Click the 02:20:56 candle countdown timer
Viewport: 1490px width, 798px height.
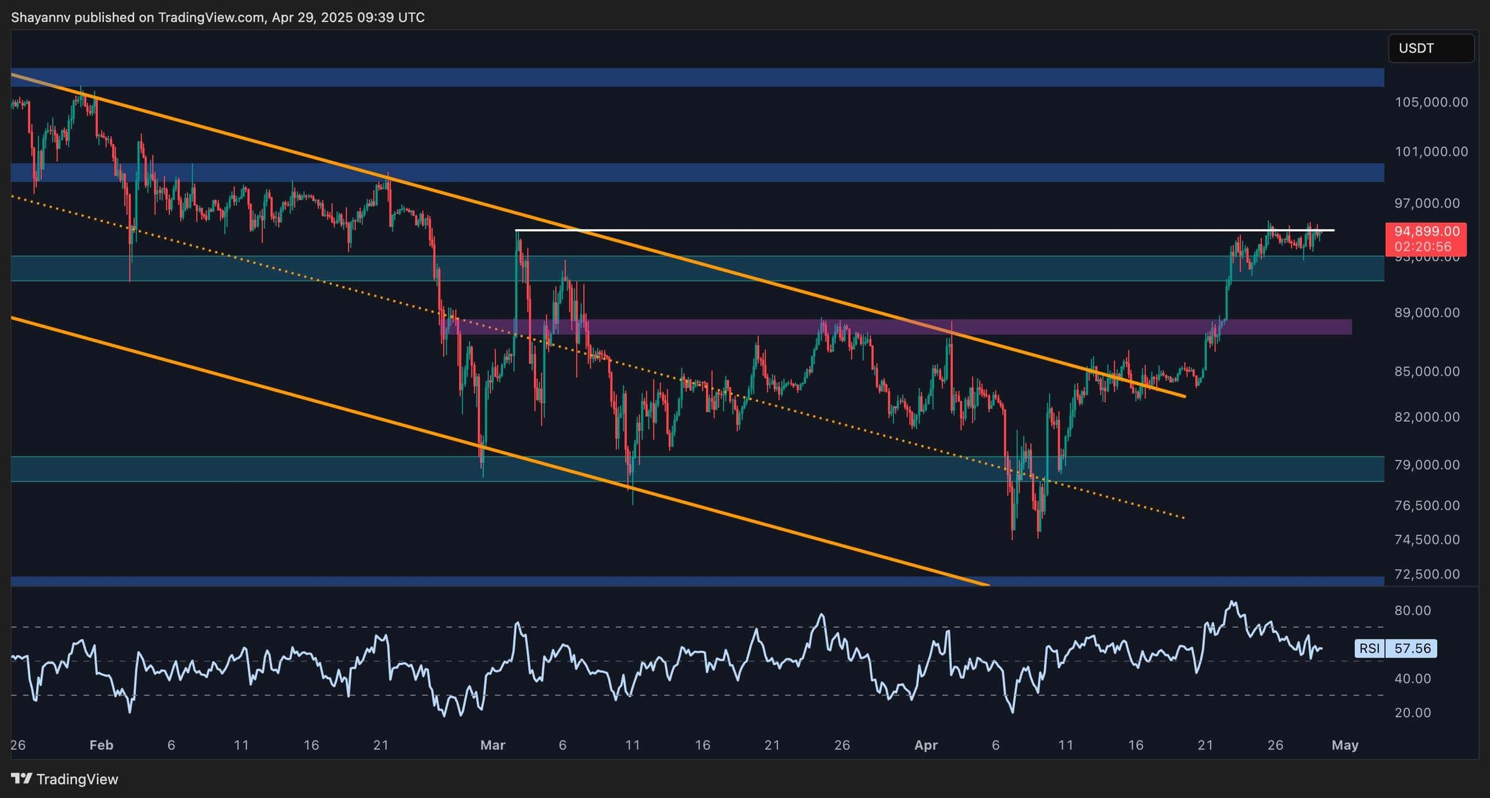pyautogui.click(x=1422, y=247)
